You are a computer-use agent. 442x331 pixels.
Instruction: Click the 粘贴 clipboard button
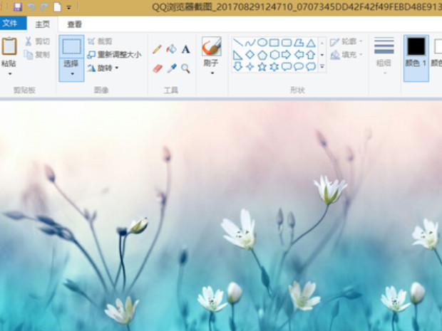(x=9, y=53)
